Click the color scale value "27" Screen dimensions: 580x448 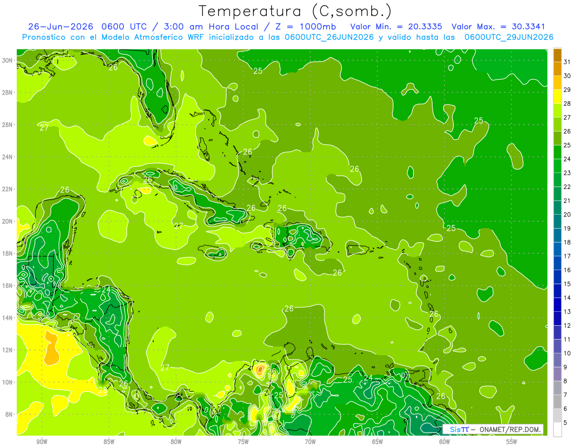click(567, 117)
